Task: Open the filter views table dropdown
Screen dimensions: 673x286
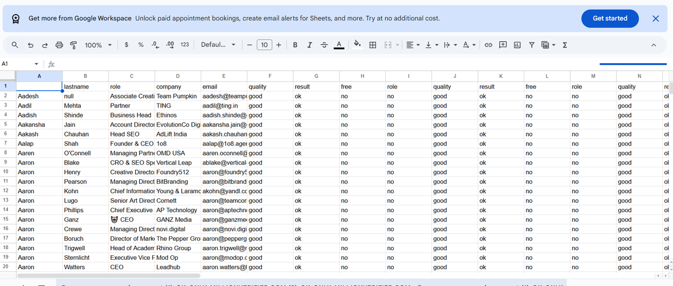Action: 548,45
